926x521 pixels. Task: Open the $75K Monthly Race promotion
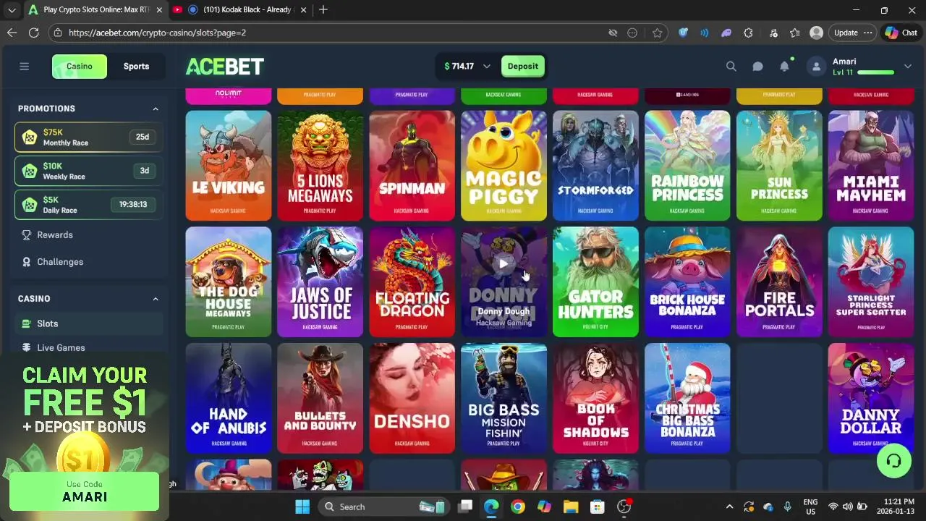point(88,137)
